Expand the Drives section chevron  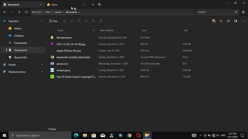coord(42,64)
